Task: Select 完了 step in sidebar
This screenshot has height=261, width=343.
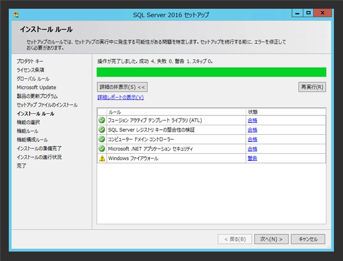Action: 21,166
